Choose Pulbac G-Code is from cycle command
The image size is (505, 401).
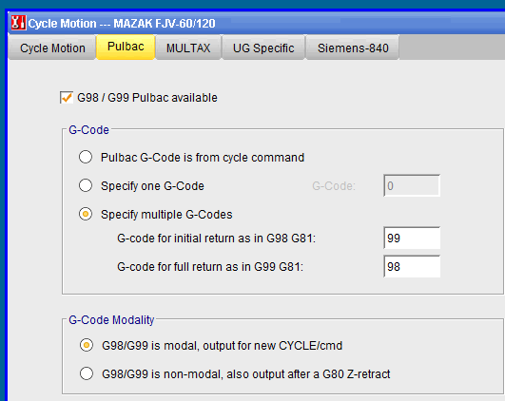pos(86,157)
